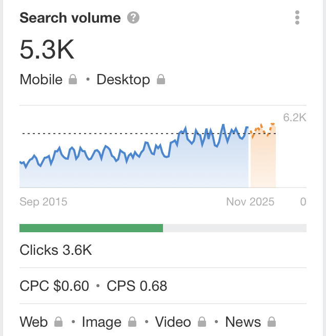Open the Search volume help tooltip icon
Screen dimensions: 326x336
[x=133, y=17]
